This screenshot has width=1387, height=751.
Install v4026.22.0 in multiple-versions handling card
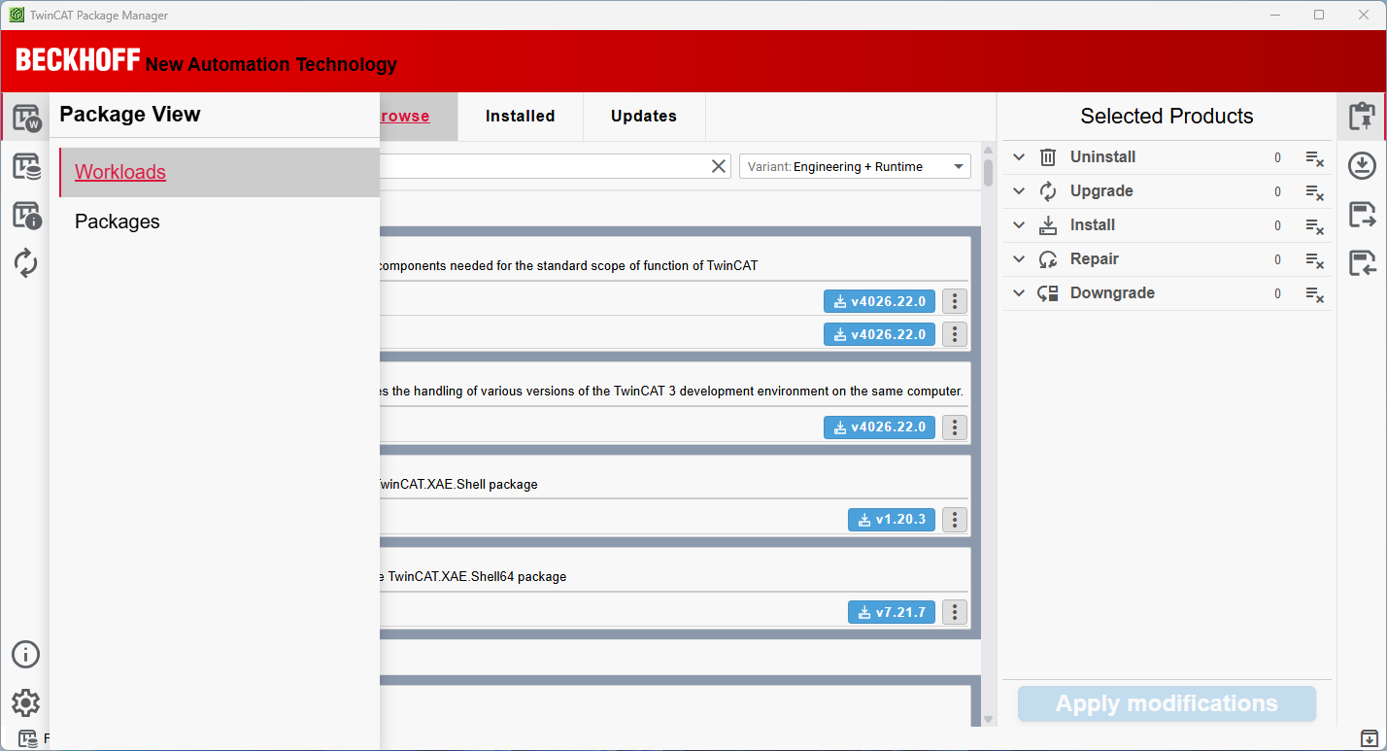pyautogui.click(x=880, y=427)
